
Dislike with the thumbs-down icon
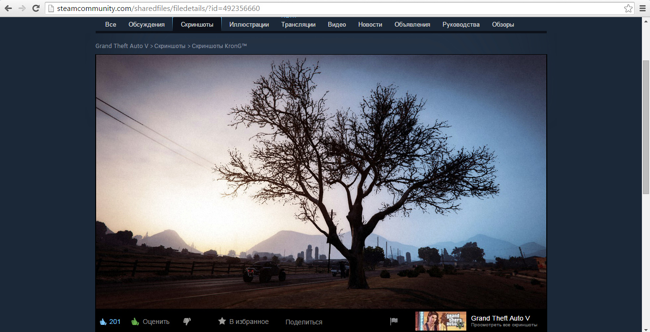[187, 322]
